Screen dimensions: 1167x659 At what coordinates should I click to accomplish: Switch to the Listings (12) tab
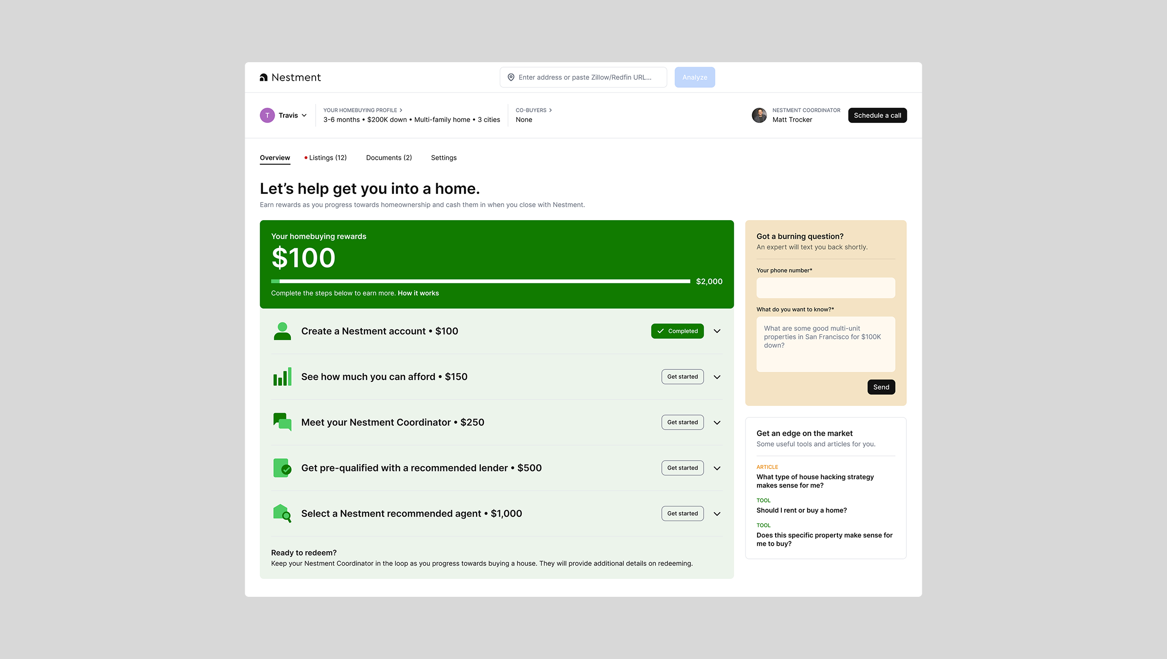click(327, 157)
